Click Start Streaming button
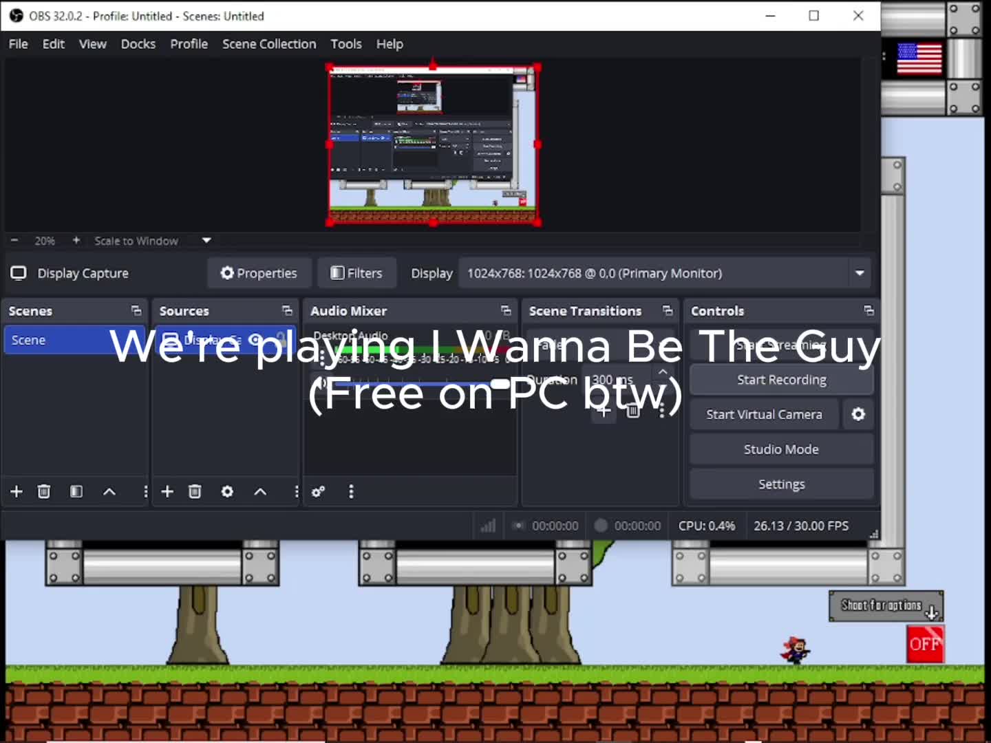Image resolution: width=991 pixels, height=743 pixels. click(782, 345)
